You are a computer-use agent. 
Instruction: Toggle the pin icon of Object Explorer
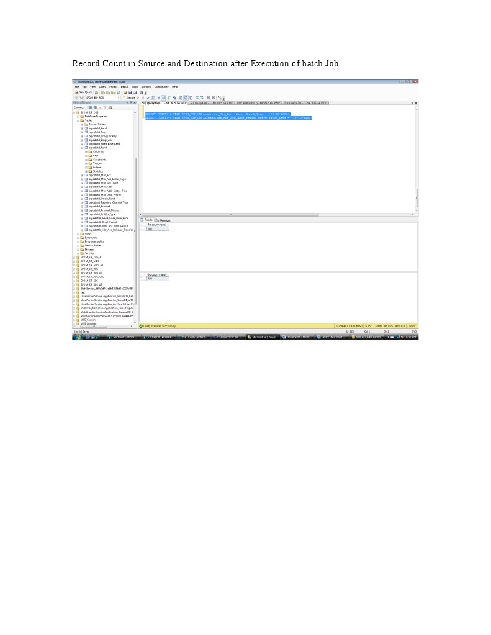point(131,103)
